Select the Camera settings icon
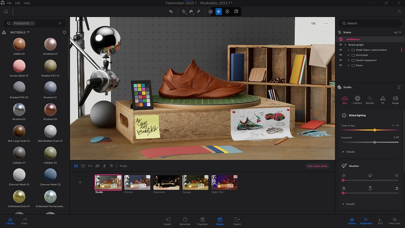The height and width of the screenshot is (228, 405). [x=357, y=100]
